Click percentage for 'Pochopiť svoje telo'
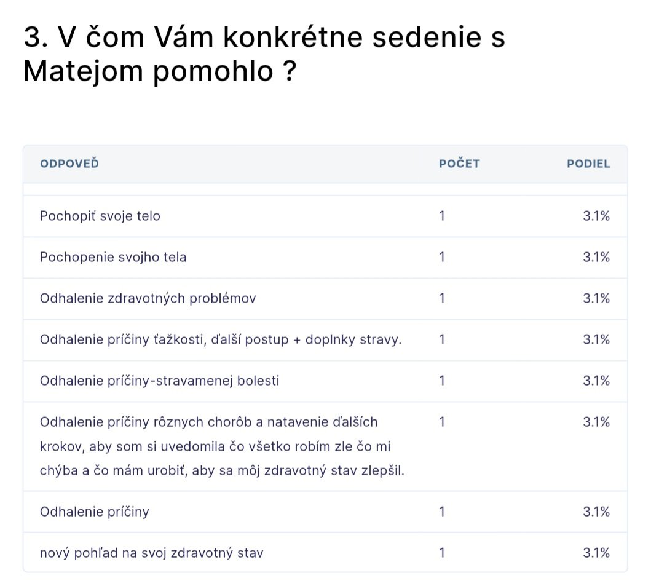Viewport: 659px width, 586px height. [596, 216]
